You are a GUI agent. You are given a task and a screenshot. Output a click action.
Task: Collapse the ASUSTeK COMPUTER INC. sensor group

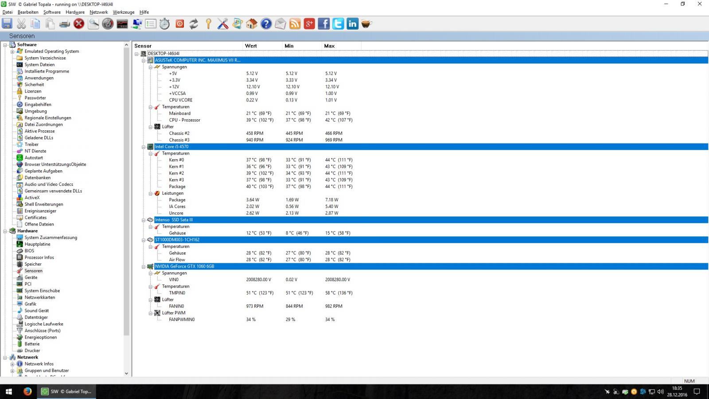(144, 60)
